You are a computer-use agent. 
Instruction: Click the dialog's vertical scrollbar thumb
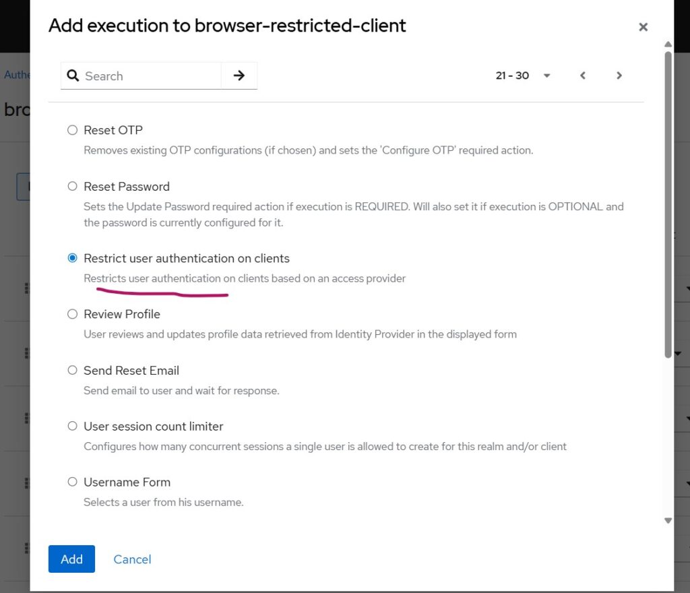pos(668,202)
